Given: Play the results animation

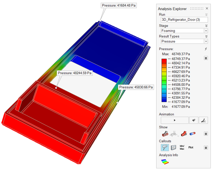Looking at the screenshot, I should click(174, 120).
